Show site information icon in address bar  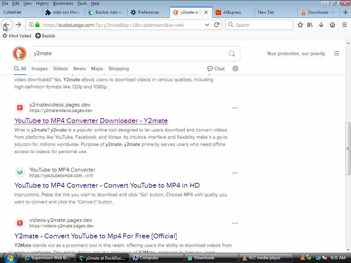(31, 25)
